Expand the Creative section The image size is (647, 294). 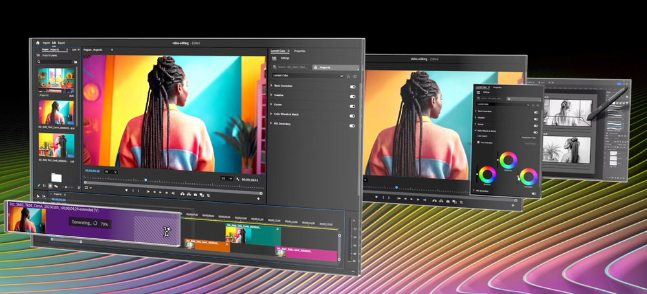271,95
